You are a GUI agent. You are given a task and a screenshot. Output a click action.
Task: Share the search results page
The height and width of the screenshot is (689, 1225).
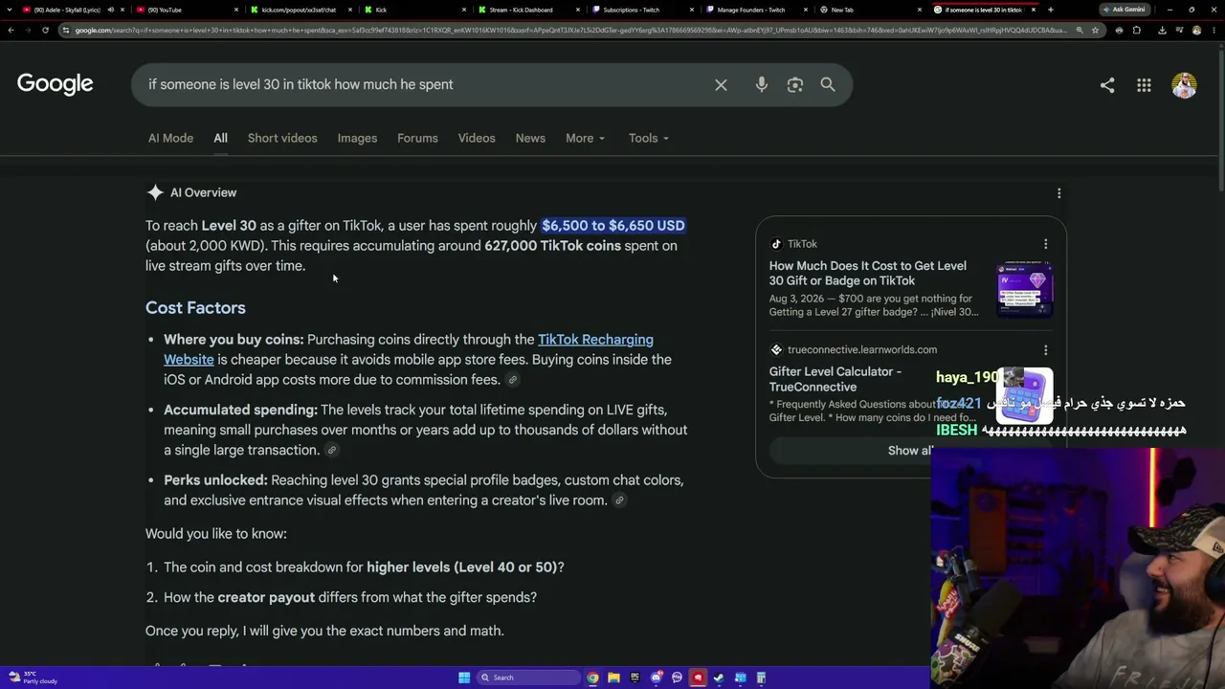coord(1107,85)
